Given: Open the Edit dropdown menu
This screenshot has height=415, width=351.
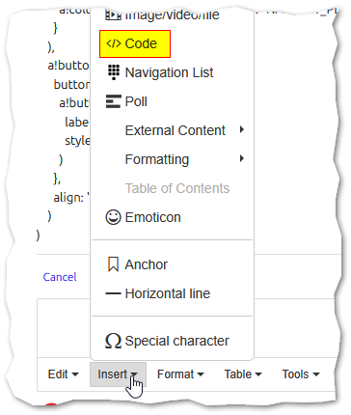Looking at the screenshot, I should 63,374.
